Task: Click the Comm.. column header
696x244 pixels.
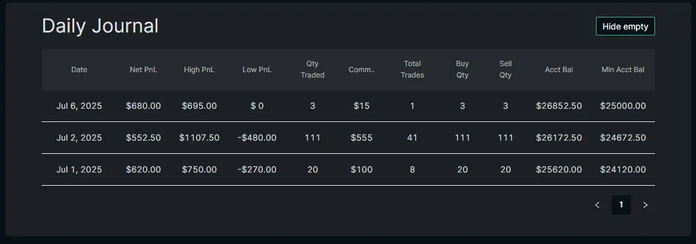Action: click(362, 70)
